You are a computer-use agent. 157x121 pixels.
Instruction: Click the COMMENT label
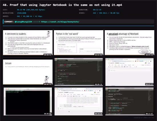click(9, 22)
